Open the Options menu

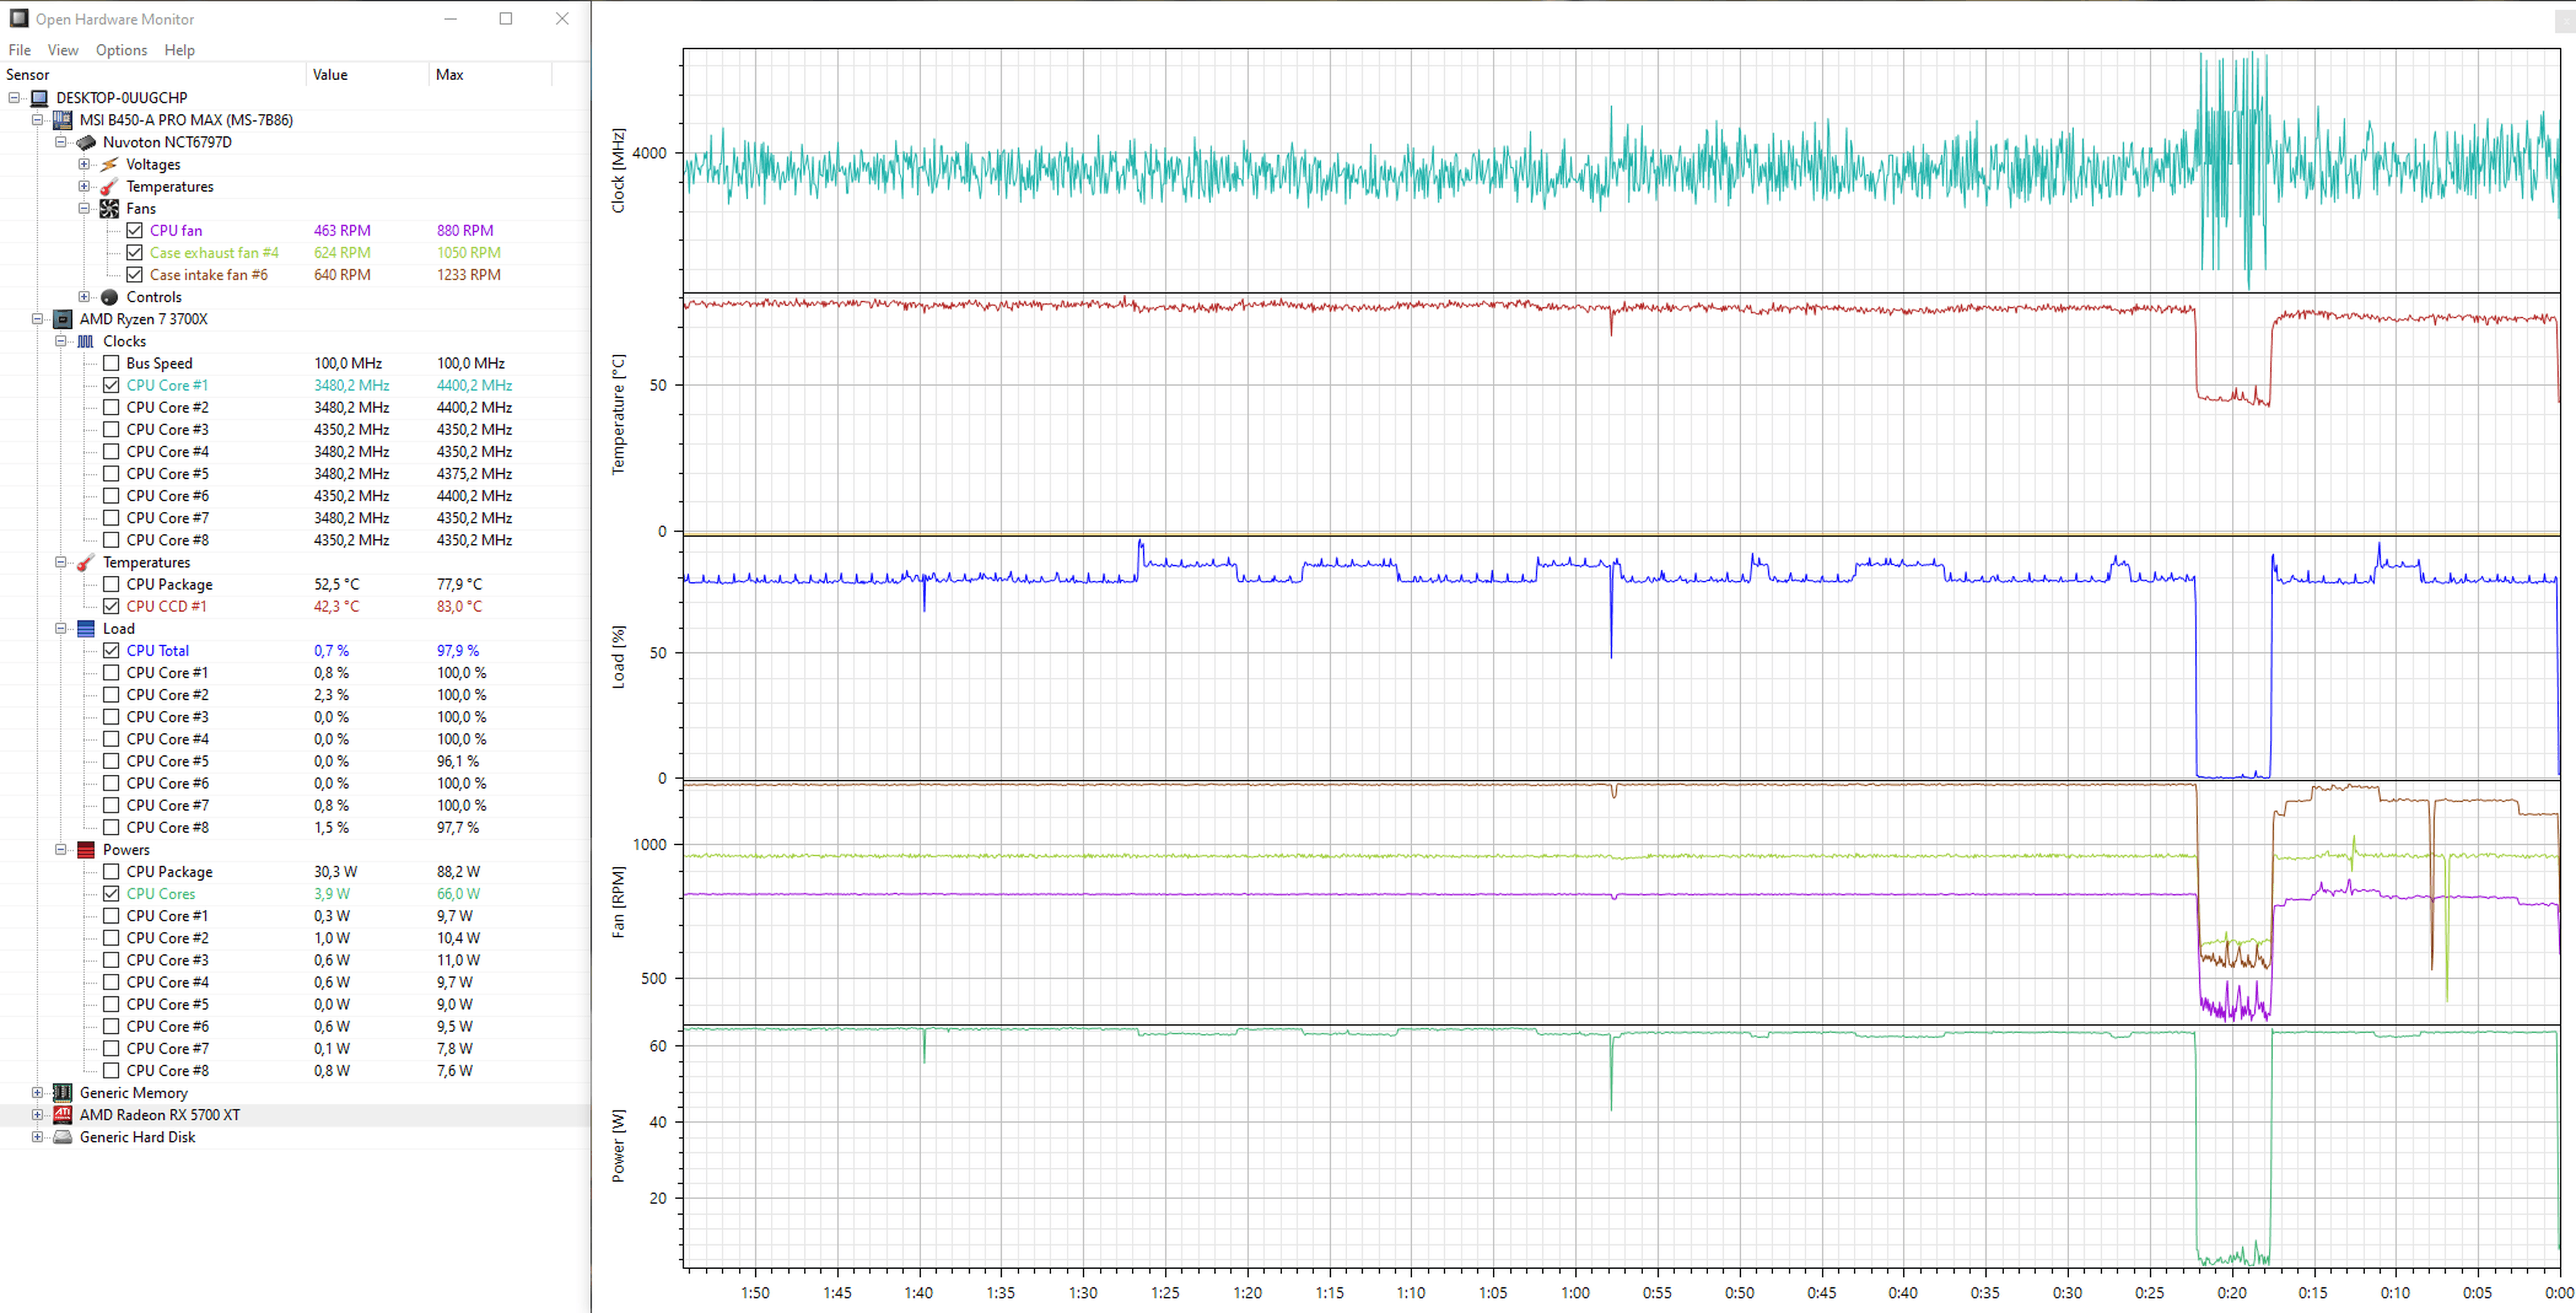[121, 50]
